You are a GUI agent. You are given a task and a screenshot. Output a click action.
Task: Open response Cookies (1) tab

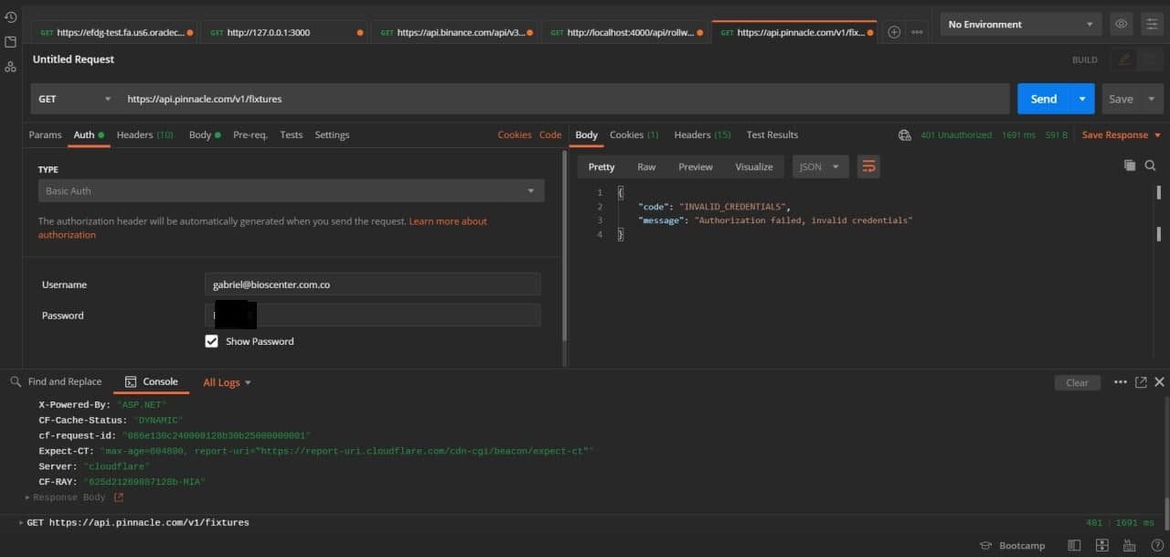633,134
